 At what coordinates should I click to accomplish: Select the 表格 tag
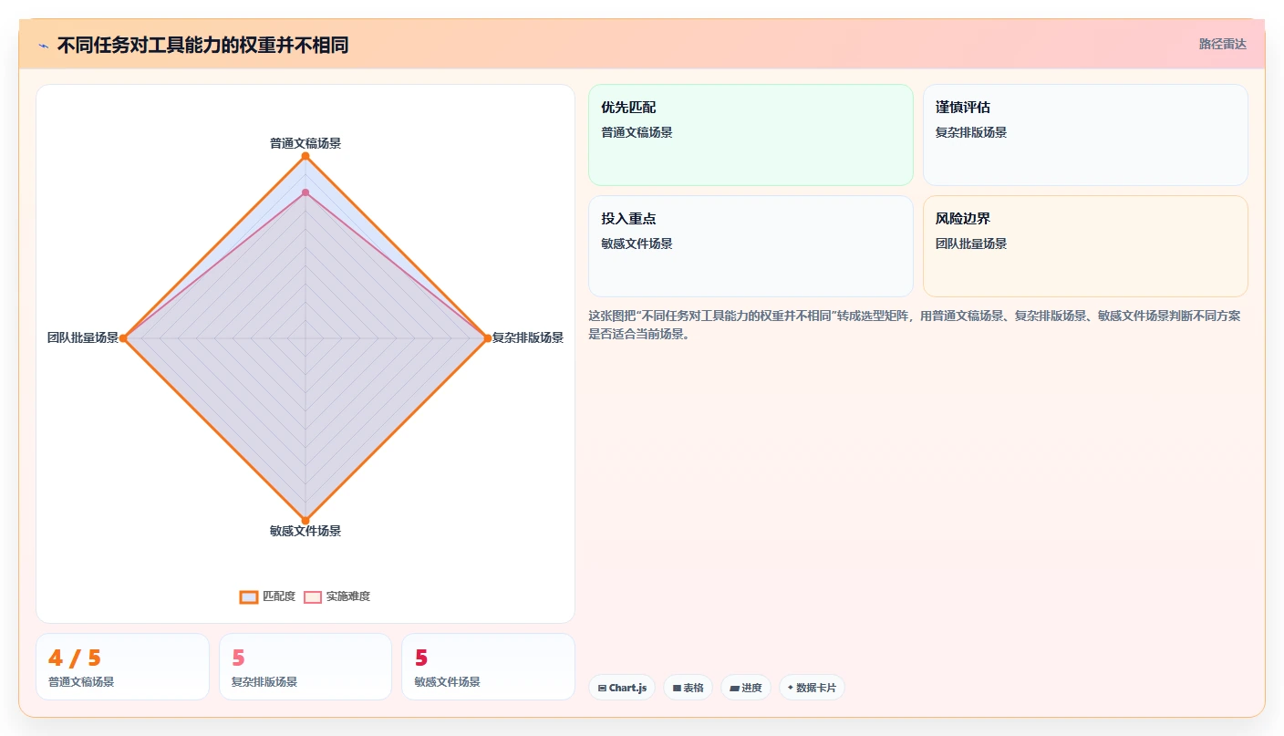point(688,688)
